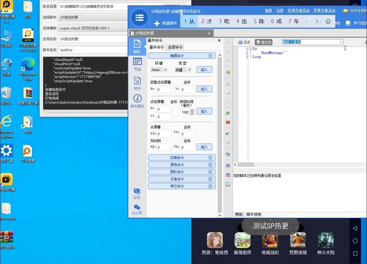
Task: Select IME candidate 3 吃
Action: coord(224,22)
